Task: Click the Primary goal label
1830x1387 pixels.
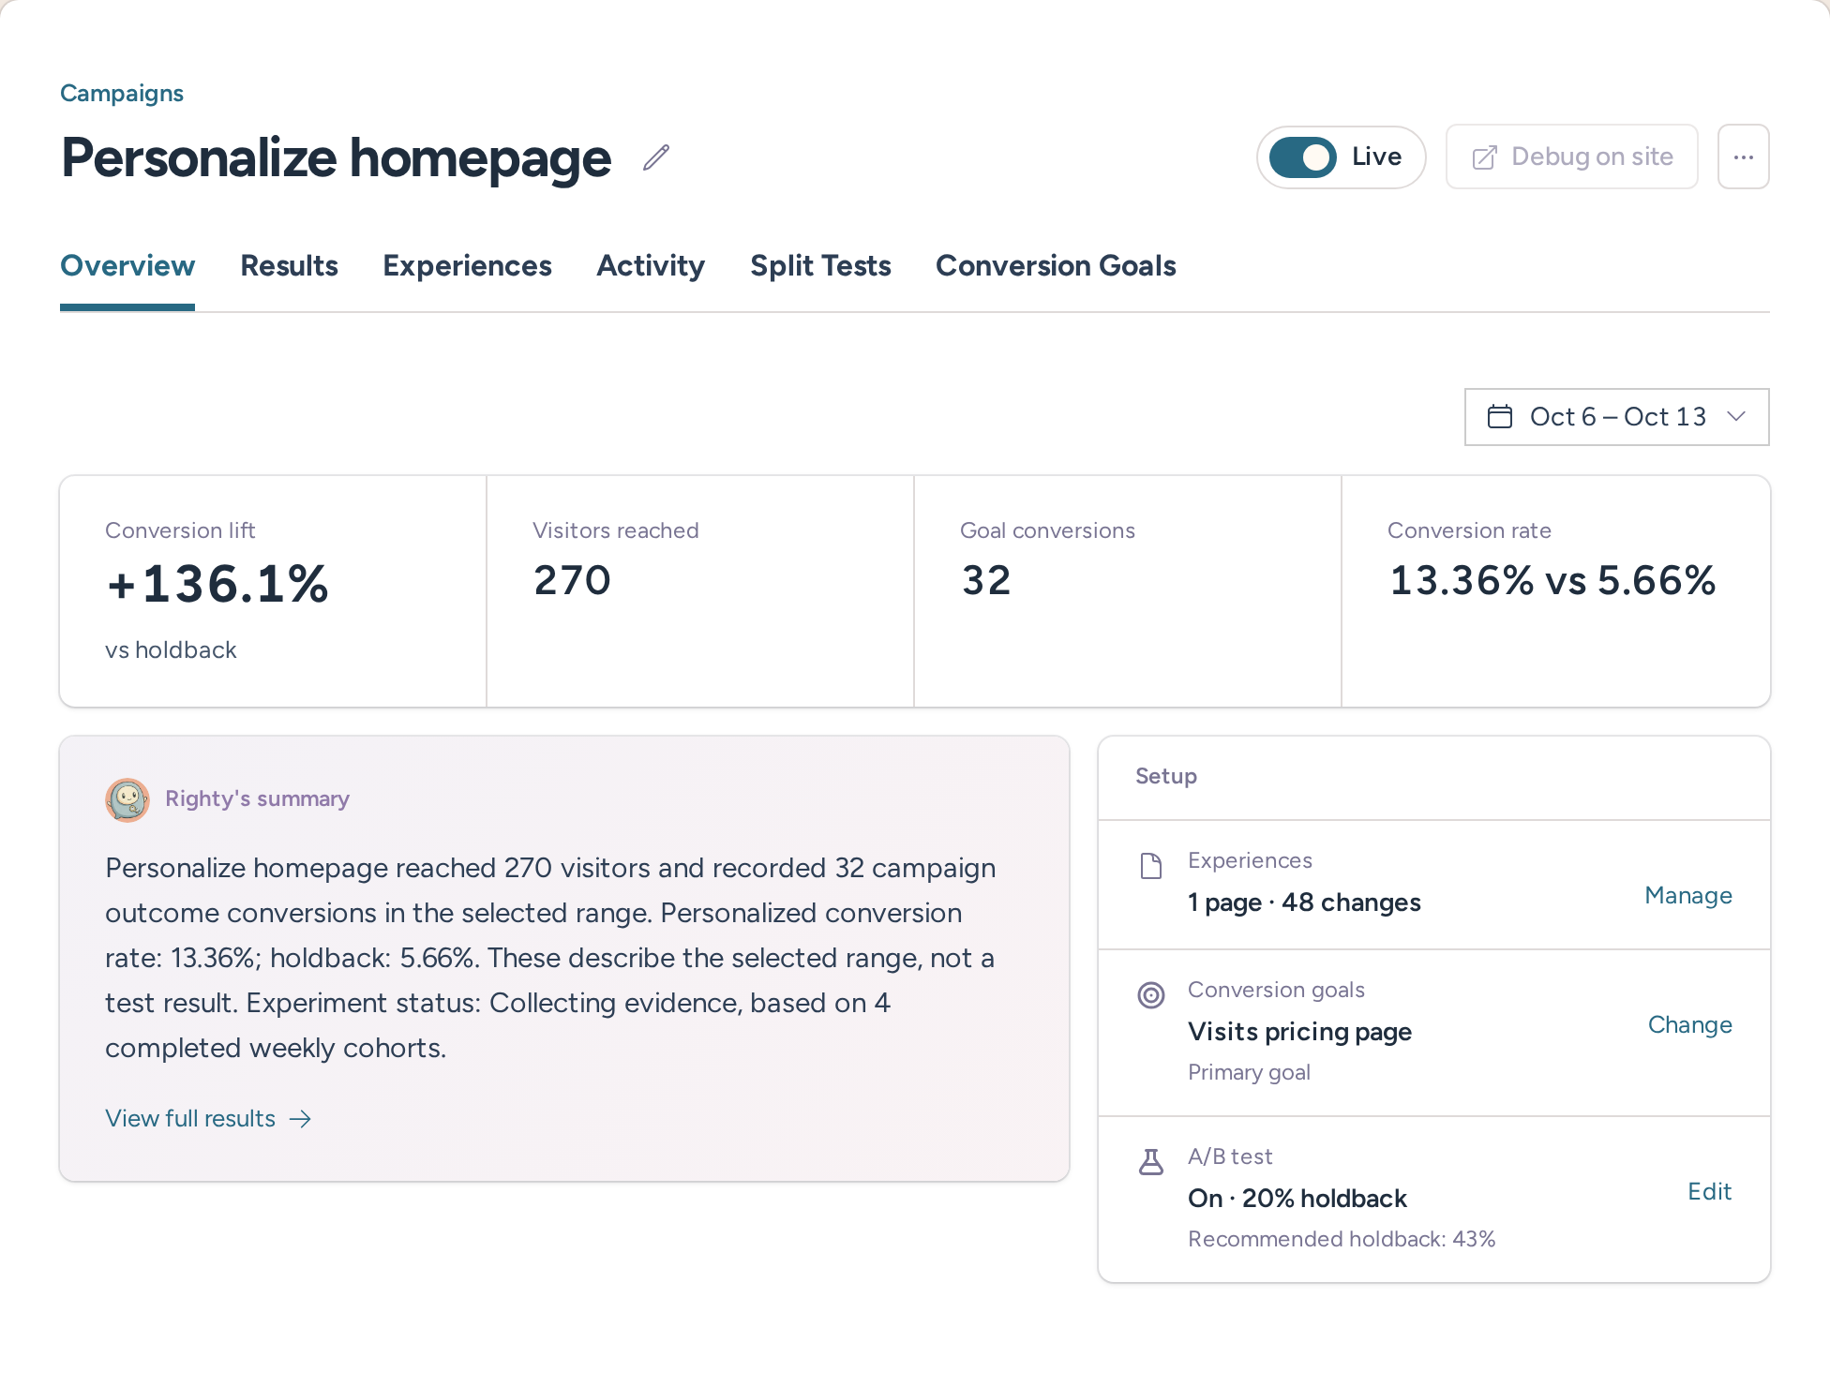Action: (1249, 1072)
